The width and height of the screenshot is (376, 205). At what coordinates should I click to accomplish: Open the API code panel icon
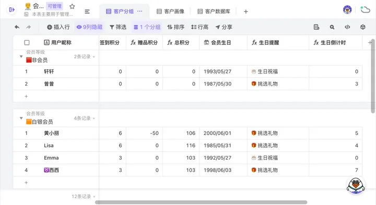347,27
